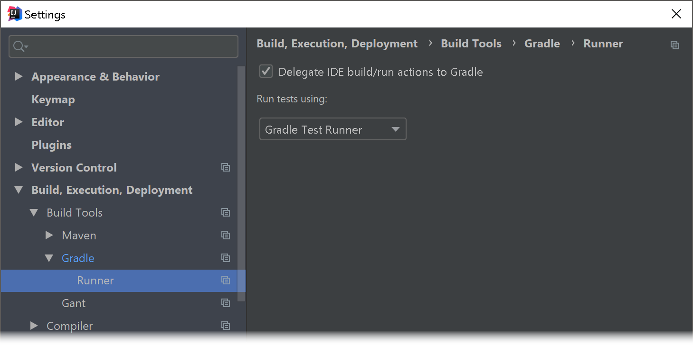This screenshot has width=693, height=345.
Task: Select Keymap in settings tree
Action: point(53,100)
